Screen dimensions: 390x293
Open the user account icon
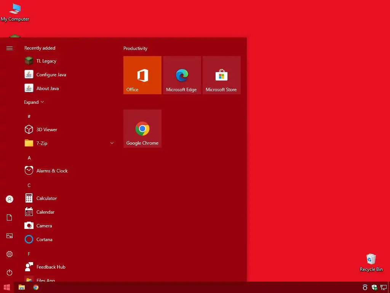10,199
